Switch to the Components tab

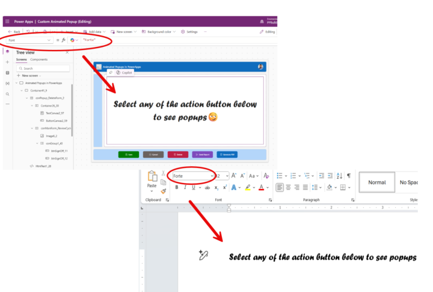(x=38, y=60)
